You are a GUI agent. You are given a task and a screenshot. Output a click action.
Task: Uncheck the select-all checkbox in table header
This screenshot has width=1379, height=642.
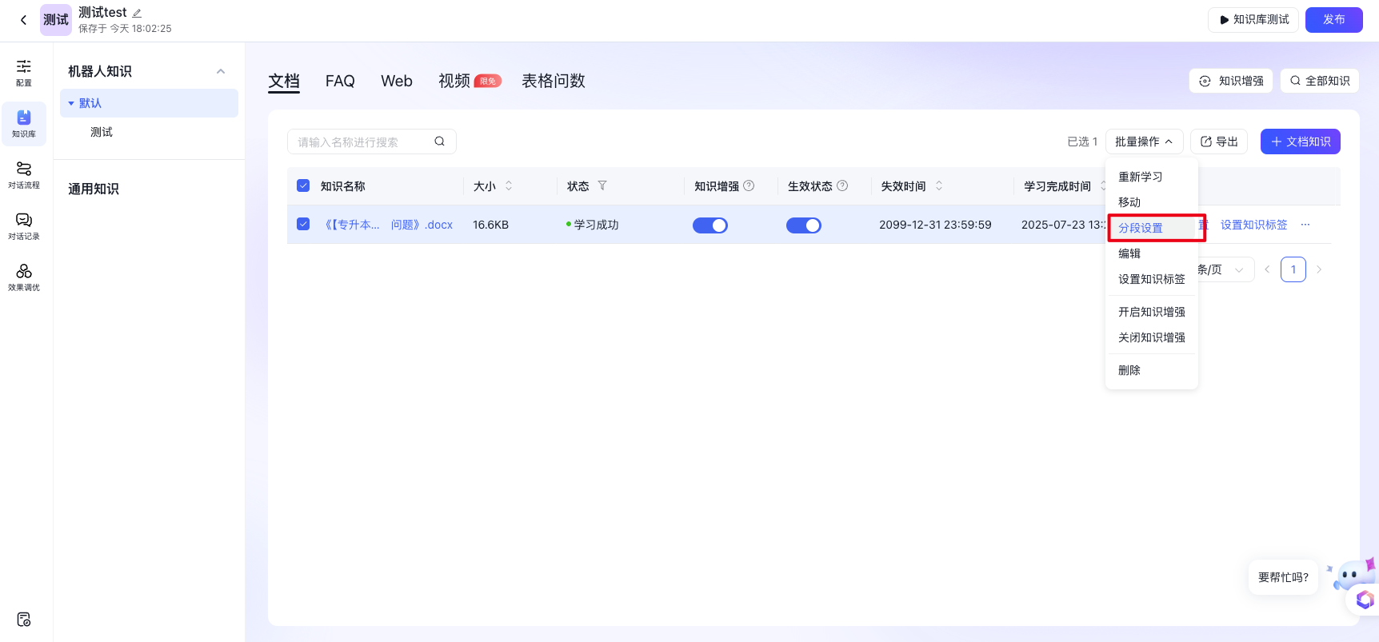[303, 185]
